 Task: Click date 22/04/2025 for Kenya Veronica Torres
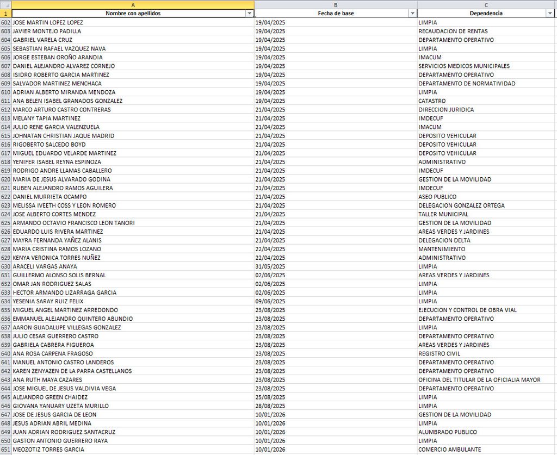coord(336,258)
